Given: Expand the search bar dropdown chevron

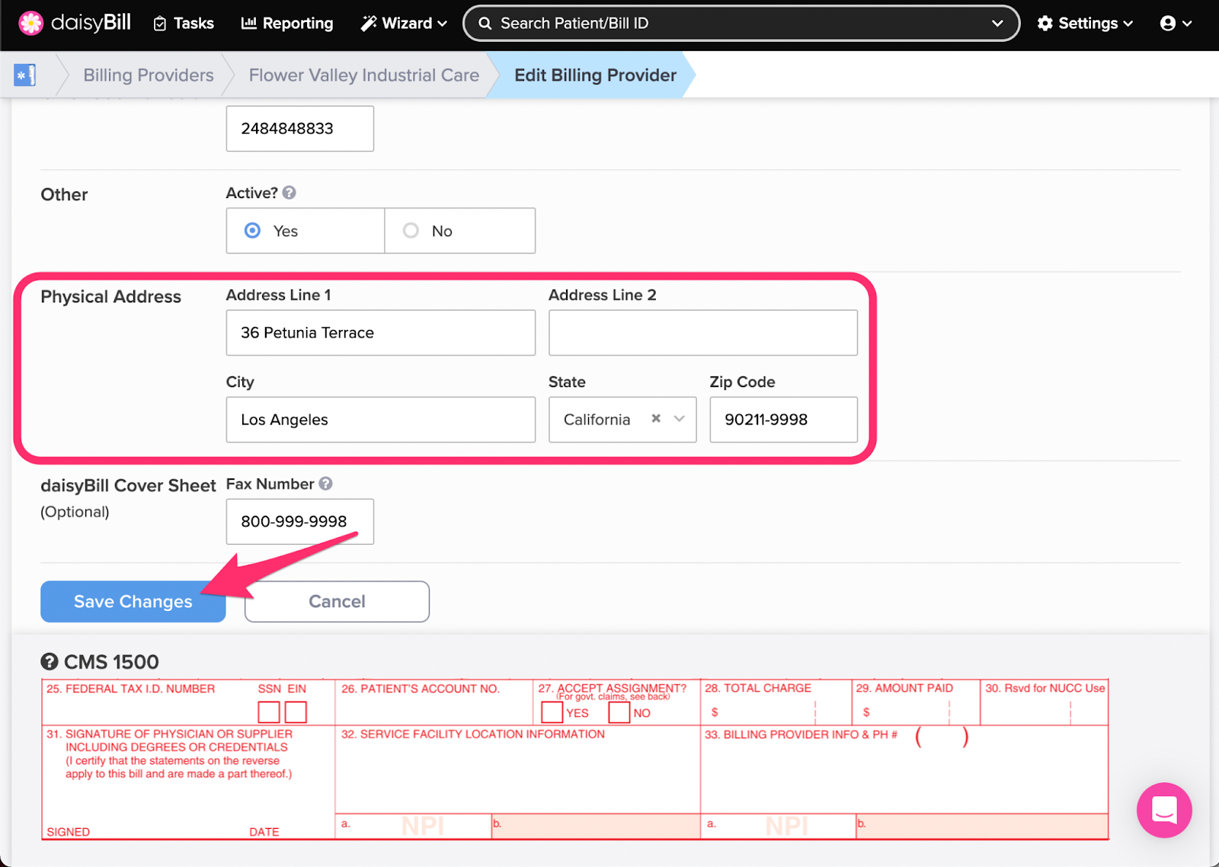Looking at the screenshot, I should (x=997, y=24).
